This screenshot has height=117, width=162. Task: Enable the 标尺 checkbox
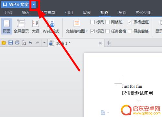click(x=93, y=22)
